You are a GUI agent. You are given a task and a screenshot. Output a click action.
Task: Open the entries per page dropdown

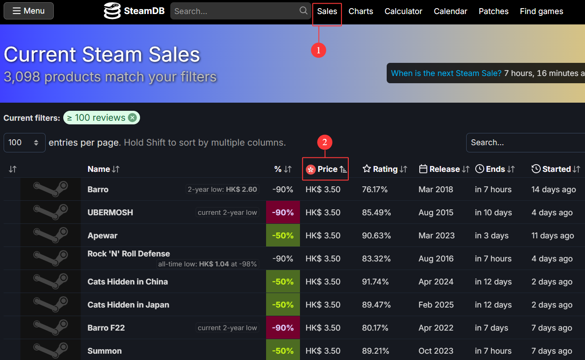[24, 142]
